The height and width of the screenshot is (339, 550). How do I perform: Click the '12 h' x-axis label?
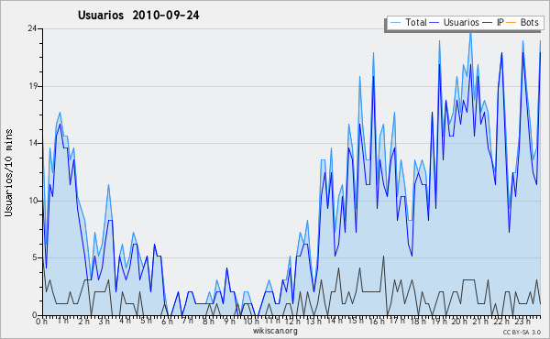point(292,321)
